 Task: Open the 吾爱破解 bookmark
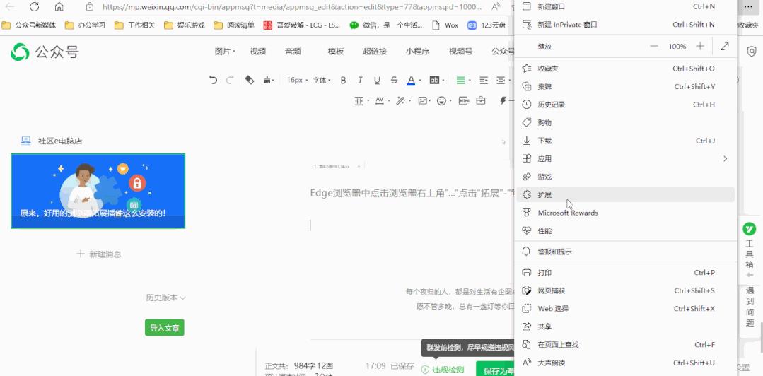click(301, 25)
